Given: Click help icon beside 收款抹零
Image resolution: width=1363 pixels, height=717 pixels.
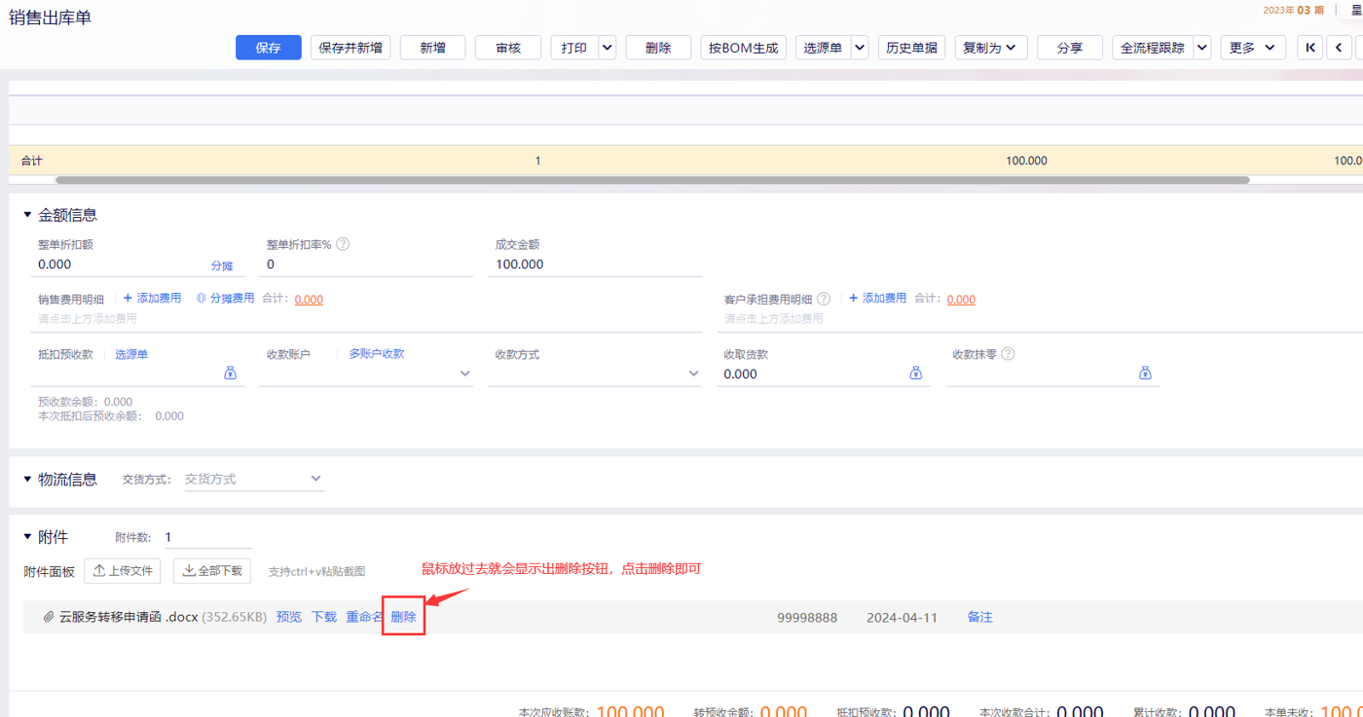Looking at the screenshot, I should [1008, 354].
